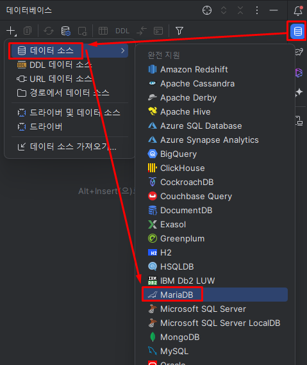Open the three-dot options menu
The width and height of the screenshot is (307, 365).
(257, 10)
